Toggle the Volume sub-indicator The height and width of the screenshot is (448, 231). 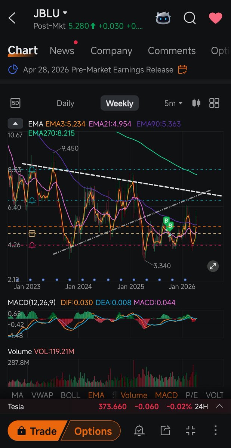coord(134,395)
